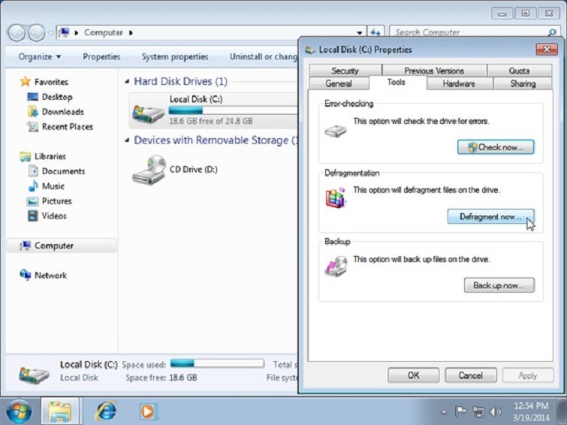Image resolution: width=567 pixels, height=425 pixels.
Task: Select the CD Drive (D:) icon
Action: (x=148, y=170)
